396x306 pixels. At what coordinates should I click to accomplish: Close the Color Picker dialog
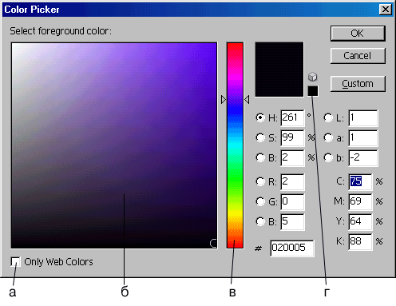pyautogui.click(x=385, y=10)
